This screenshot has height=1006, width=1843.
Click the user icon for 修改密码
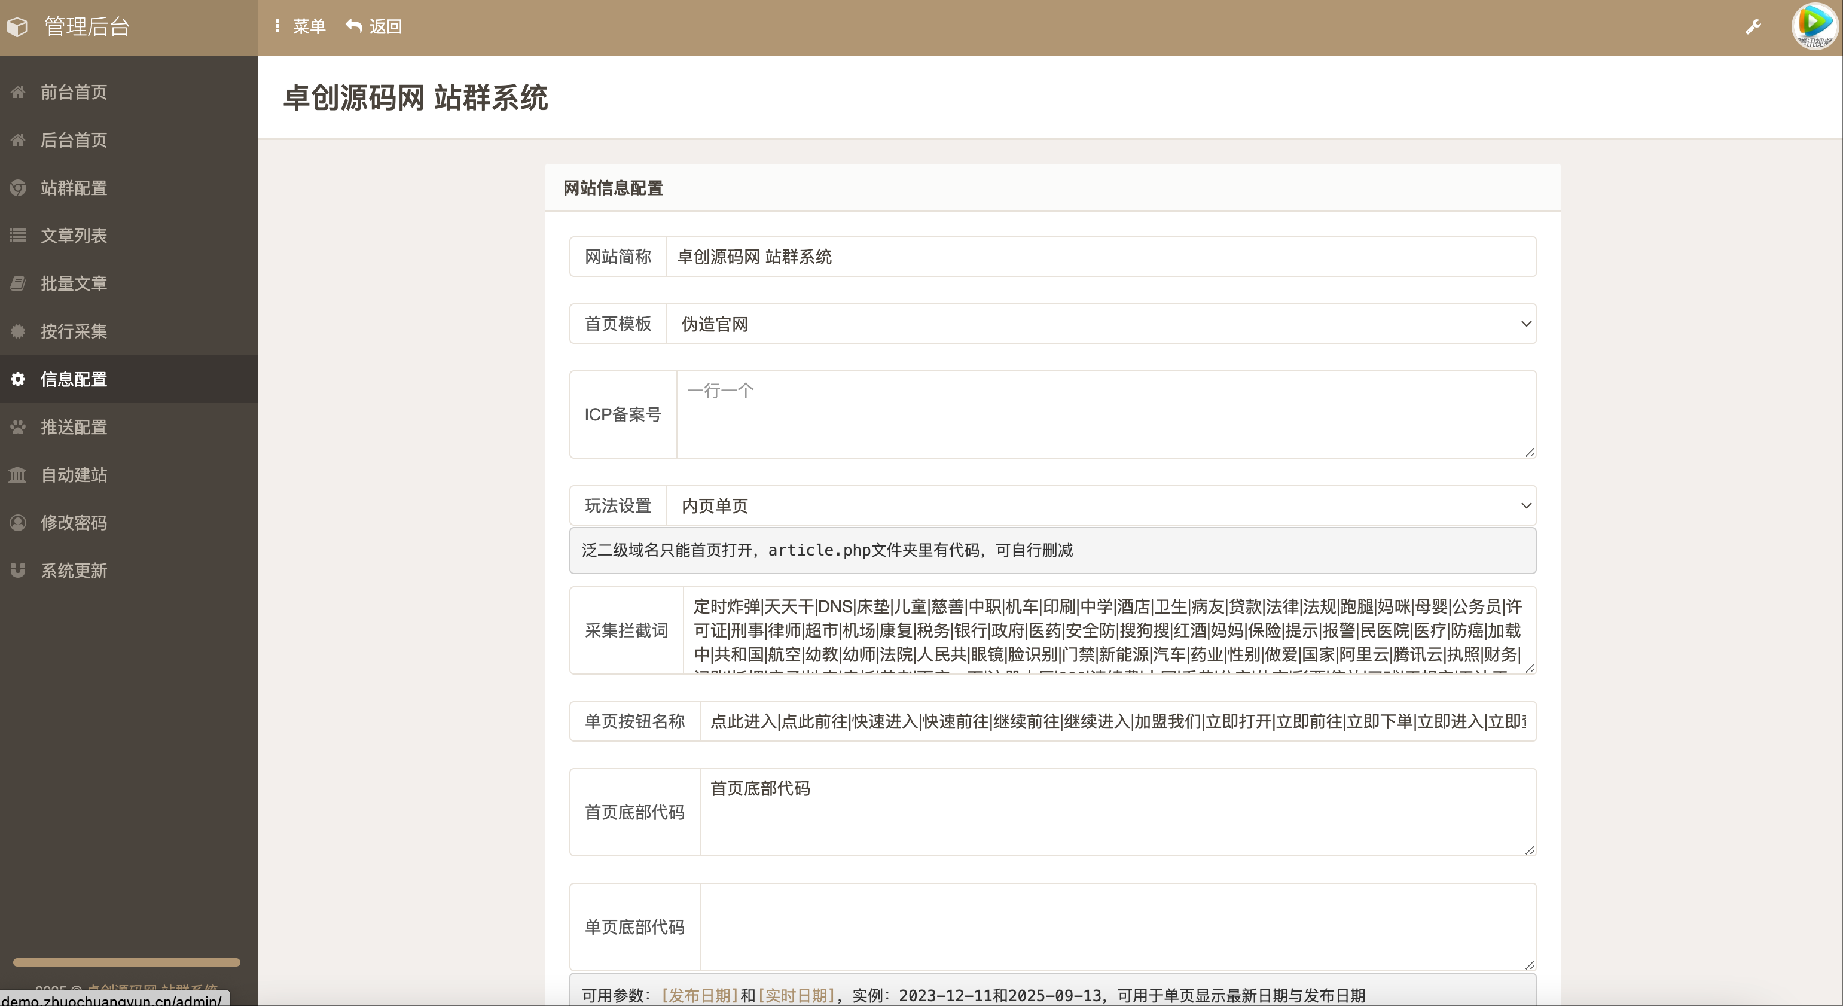(x=18, y=523)
